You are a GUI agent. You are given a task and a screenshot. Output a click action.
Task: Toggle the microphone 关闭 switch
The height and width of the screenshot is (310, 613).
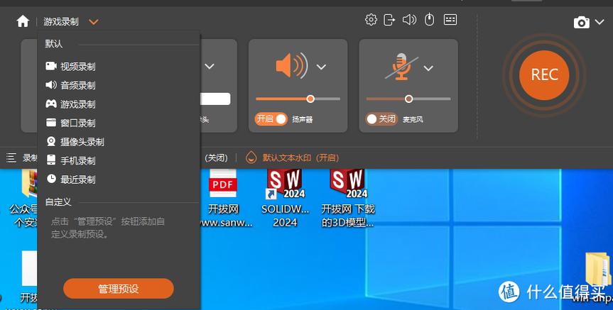[x=381, y=118]
